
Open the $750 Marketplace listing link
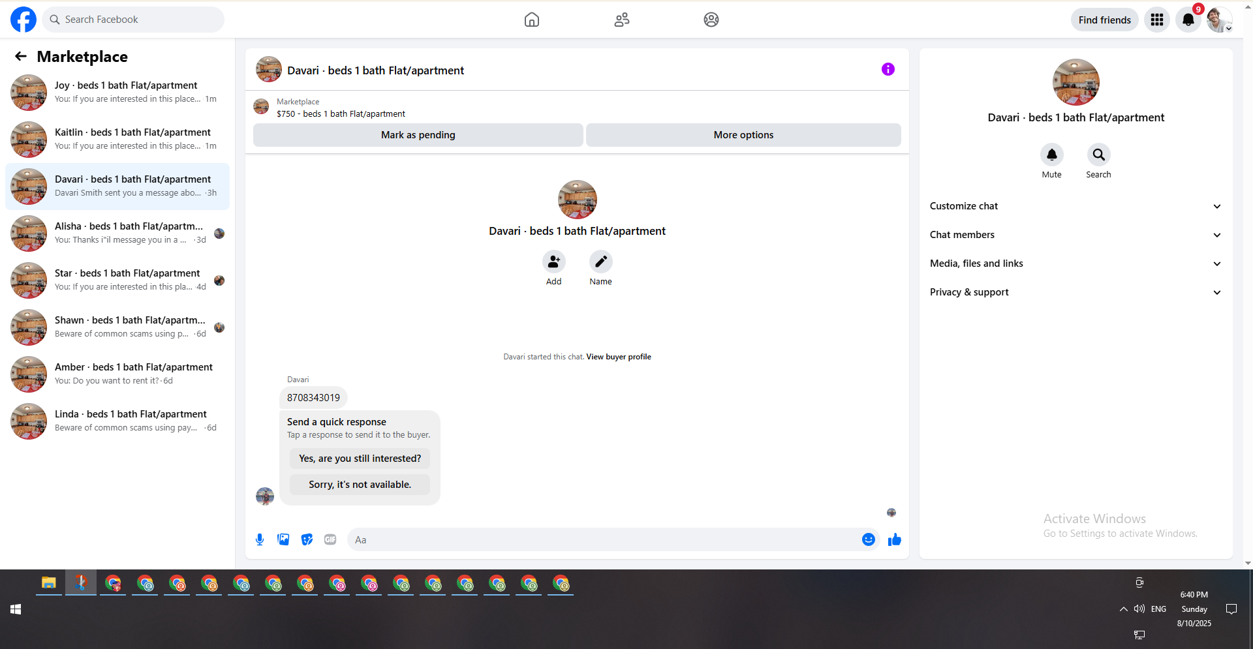(341, 113)
